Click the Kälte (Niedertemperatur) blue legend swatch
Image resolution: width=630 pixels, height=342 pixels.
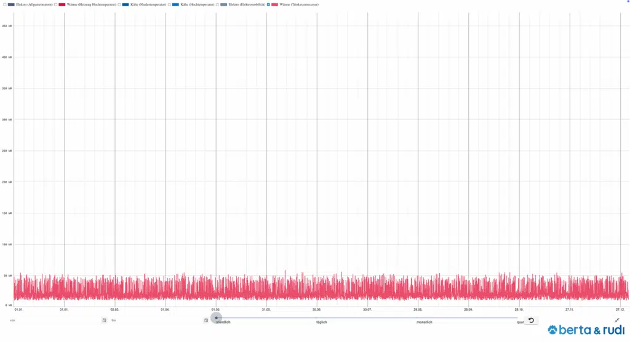coord(126,4)
